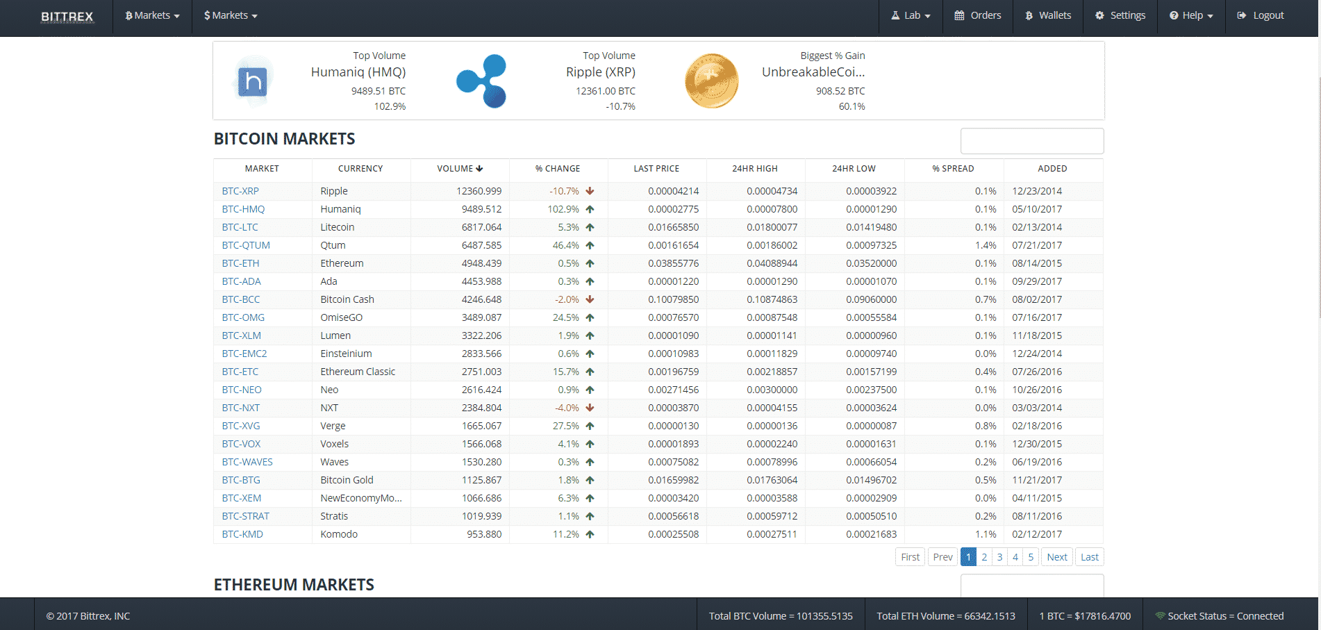
Task: Open the BTC-NEO market
Action: point(242,390)
